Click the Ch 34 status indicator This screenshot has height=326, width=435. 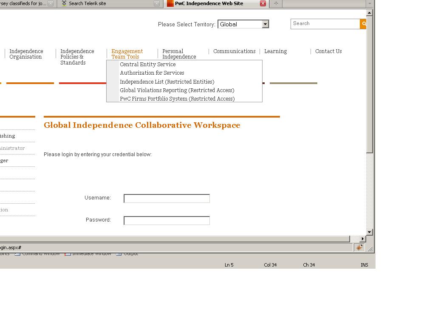point(309,265)
